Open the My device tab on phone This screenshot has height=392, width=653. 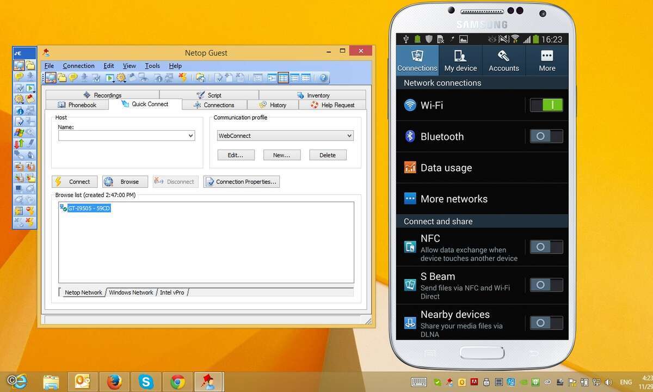click(460, 60)
